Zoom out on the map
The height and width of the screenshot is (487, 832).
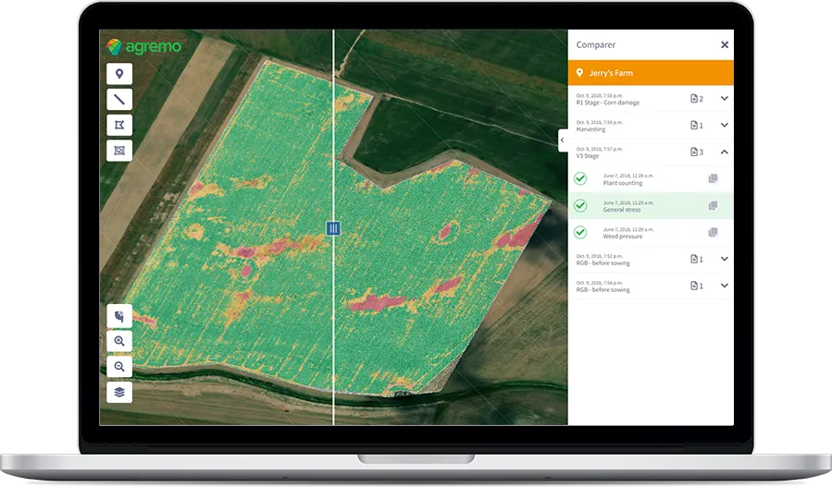(119, 366)
